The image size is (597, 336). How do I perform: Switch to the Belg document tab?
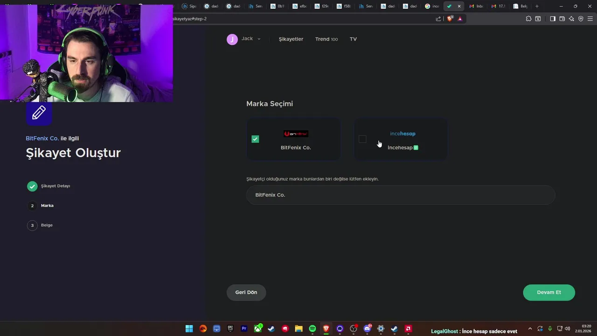521,6
